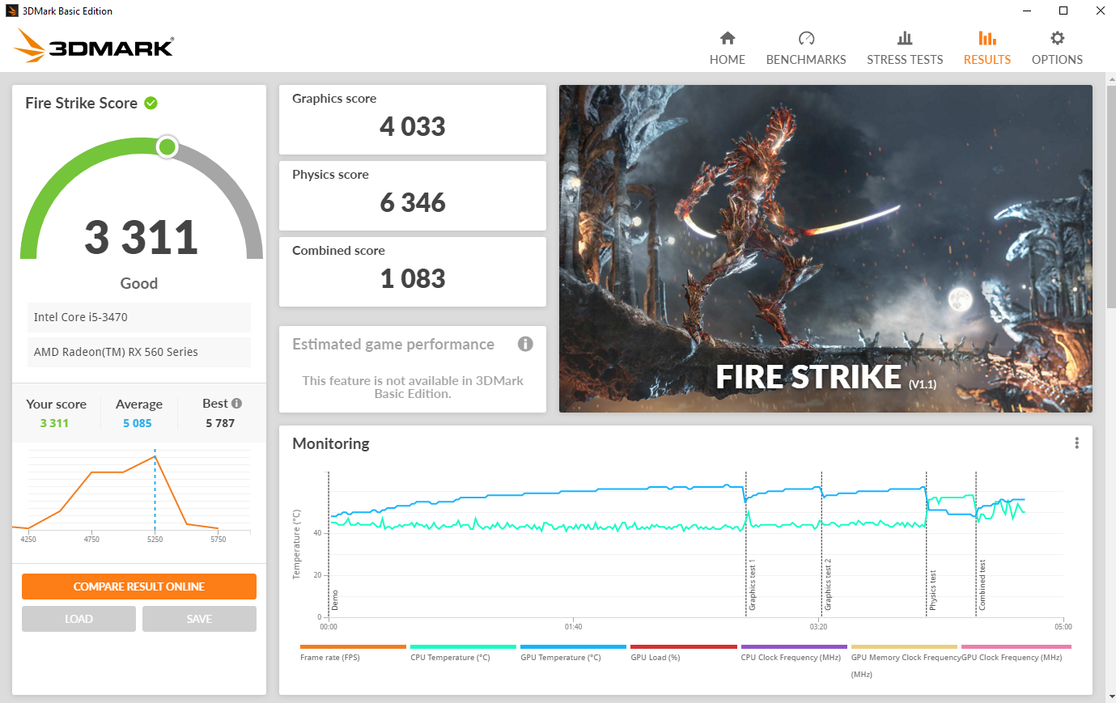Select the RESULTS tab
This screenshot has height=703, width=1116.
click(987, 60)
